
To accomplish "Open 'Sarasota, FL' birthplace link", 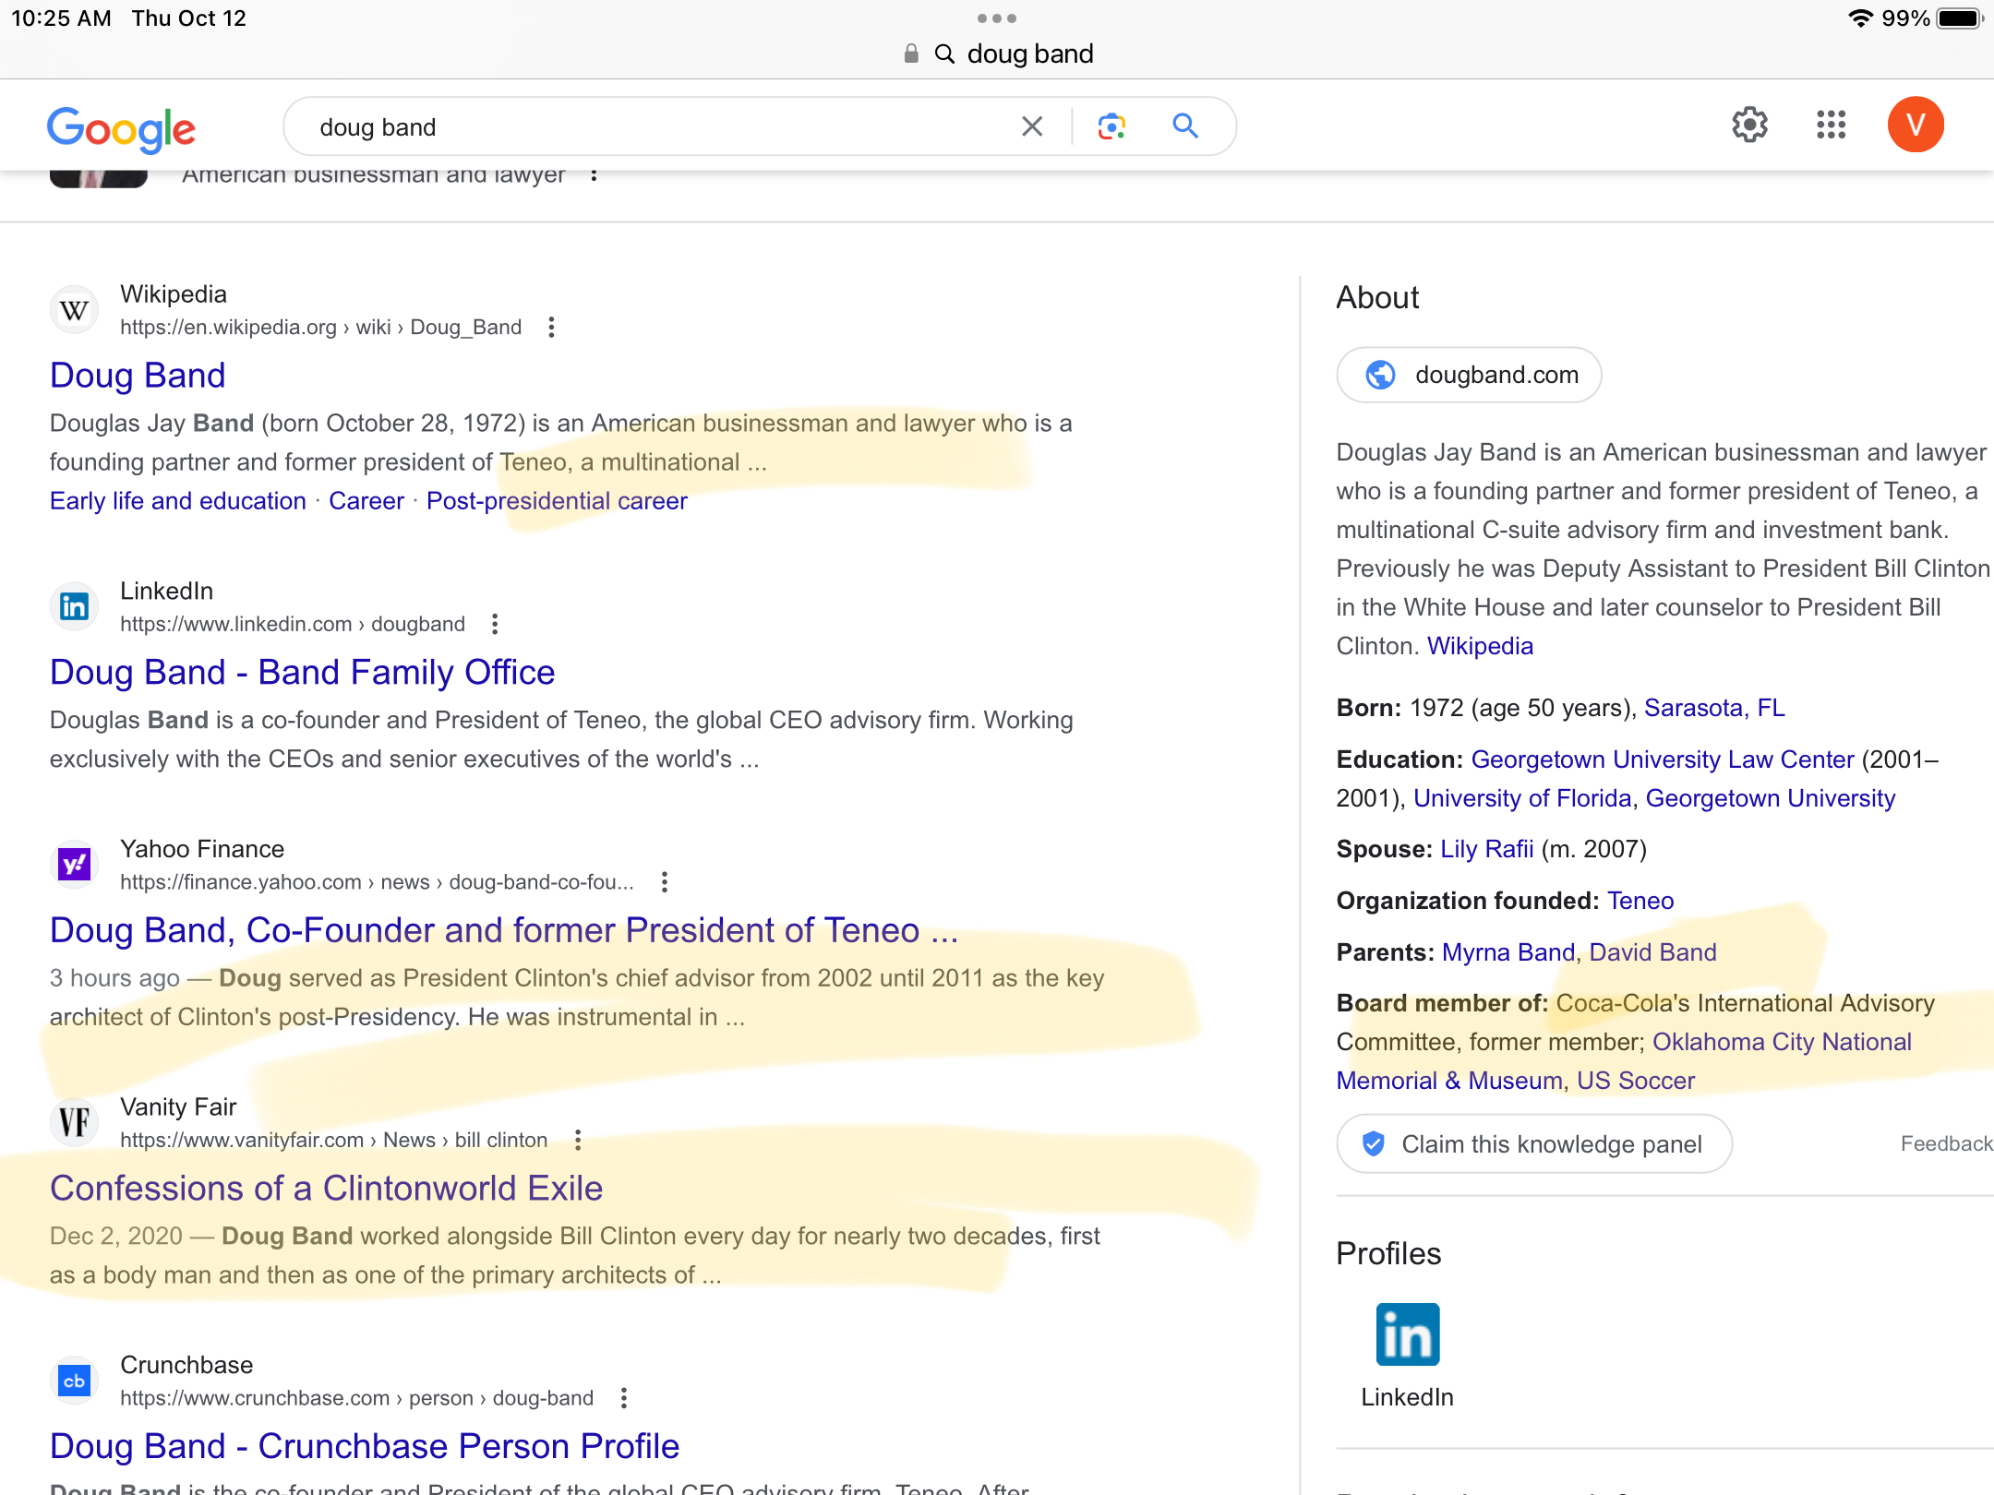I will [1714, 708].
